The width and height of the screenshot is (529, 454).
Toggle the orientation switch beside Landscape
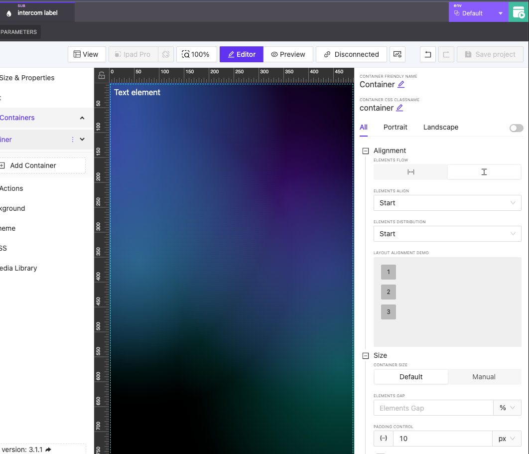click(516, 128)
